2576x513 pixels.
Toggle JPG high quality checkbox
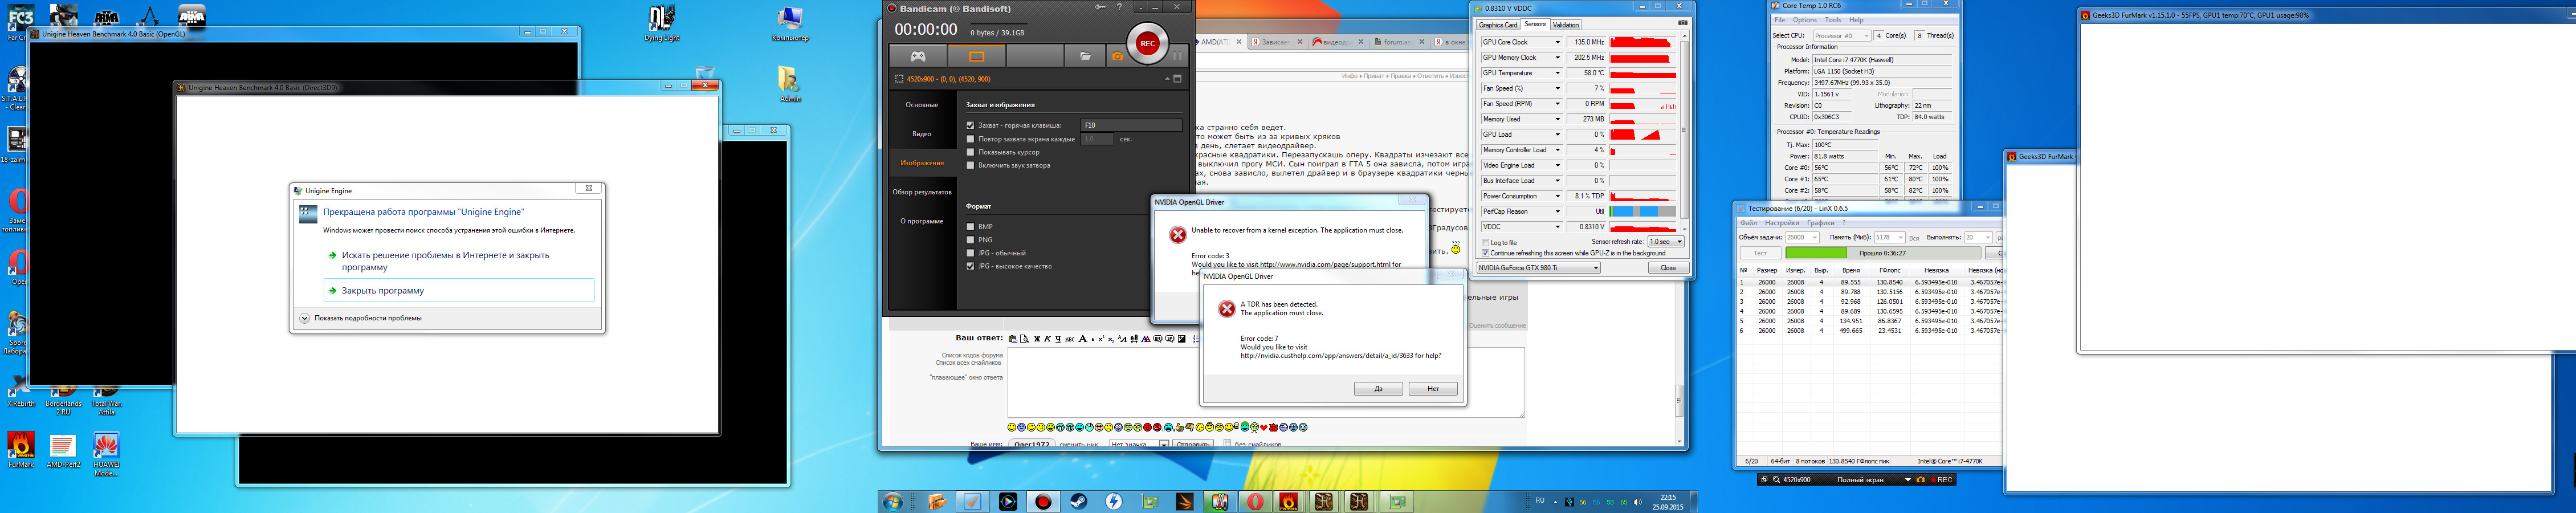tap(970, 266)
